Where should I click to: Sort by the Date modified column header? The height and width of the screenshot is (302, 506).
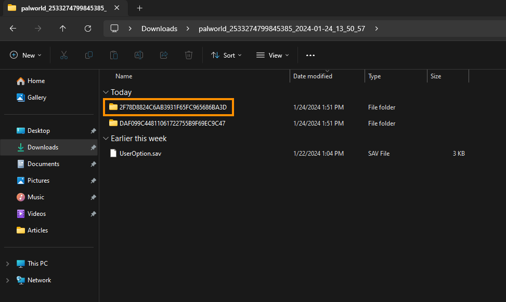coord(313,76)
